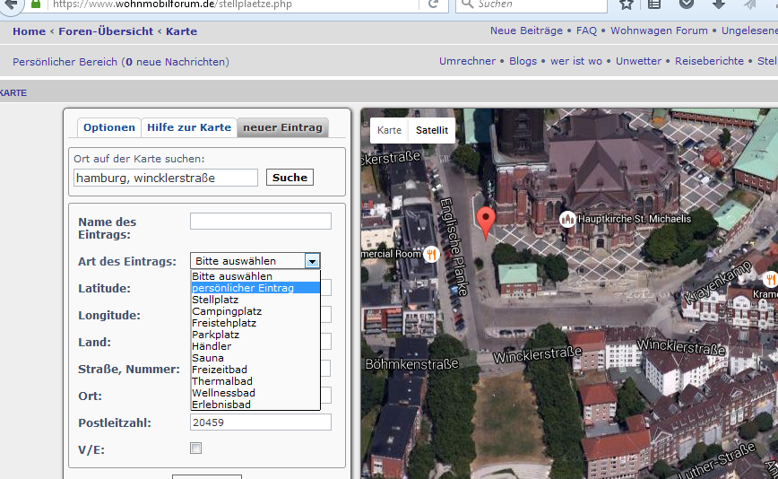Switch map to Satellit view

click(432, 130)
